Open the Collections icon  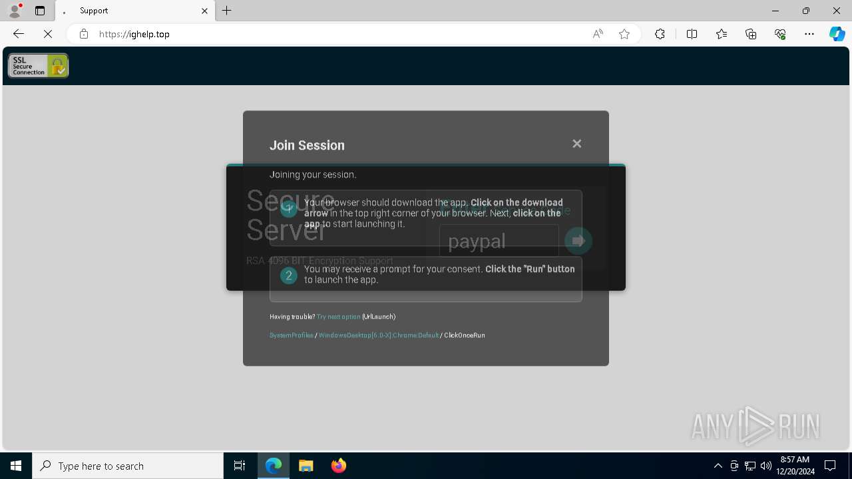click(751, 34)
